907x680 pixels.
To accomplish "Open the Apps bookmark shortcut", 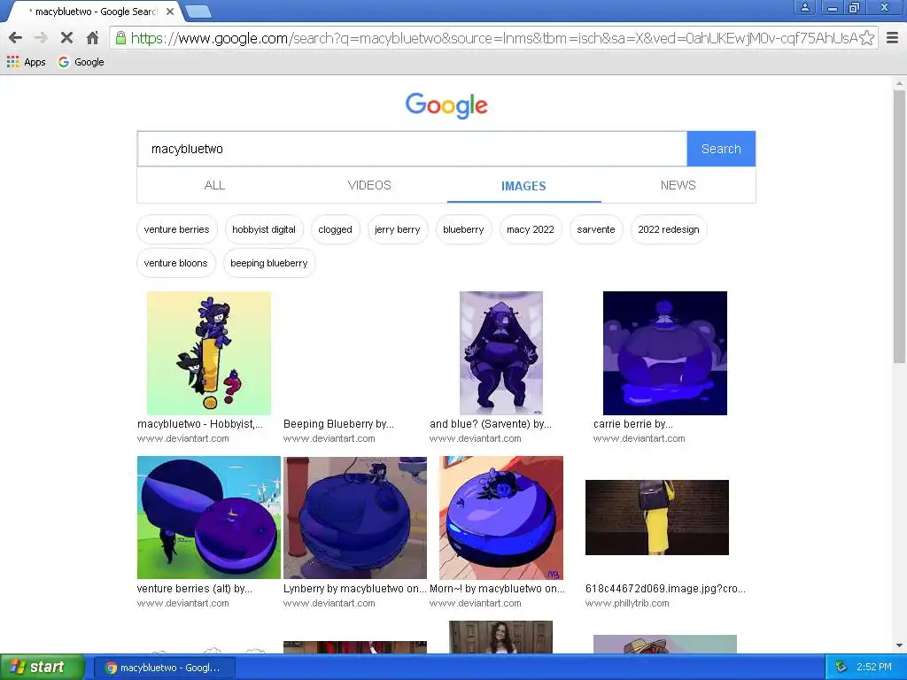I will click(26, 62).
